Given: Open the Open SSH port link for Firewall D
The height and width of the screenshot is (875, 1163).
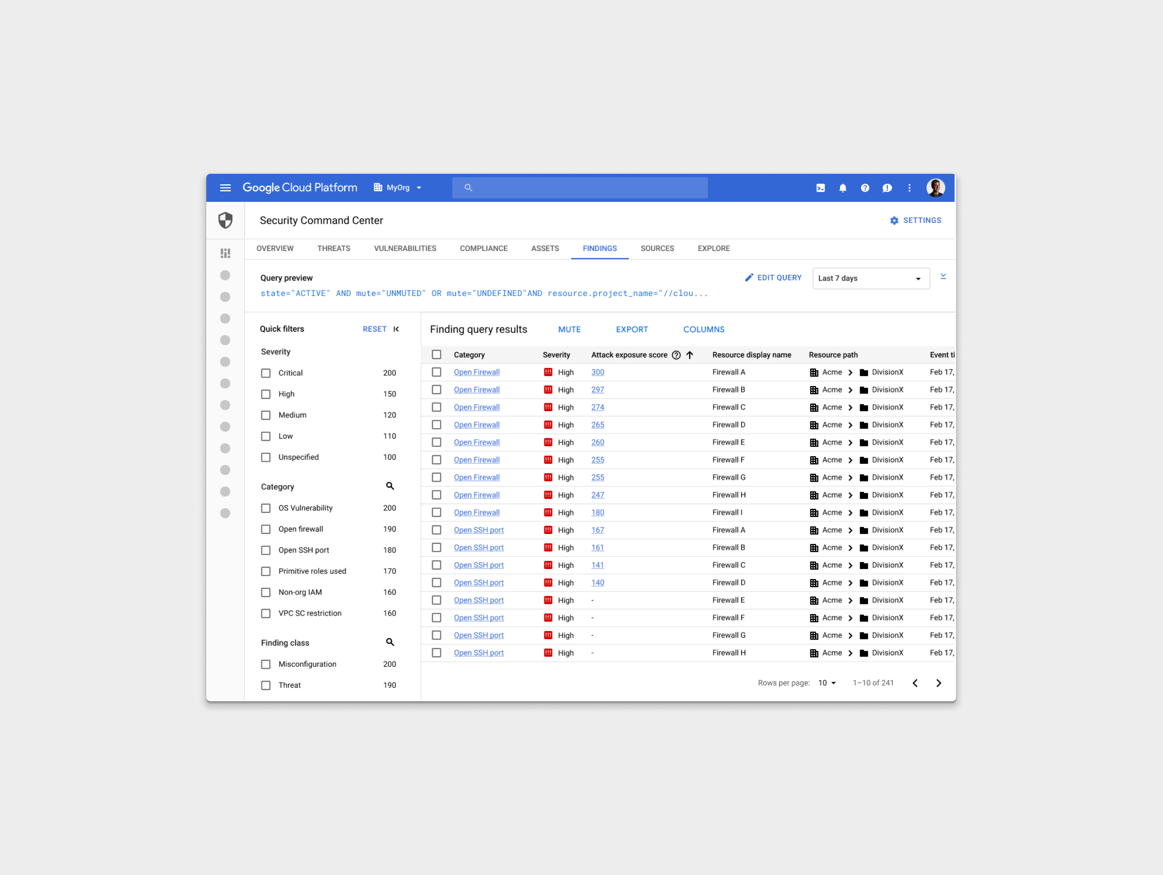Looking at the screenshot, I should 478,583.
